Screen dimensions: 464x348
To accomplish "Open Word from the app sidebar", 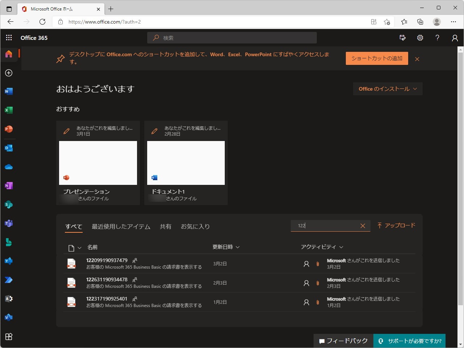I will tap(9, 91).
